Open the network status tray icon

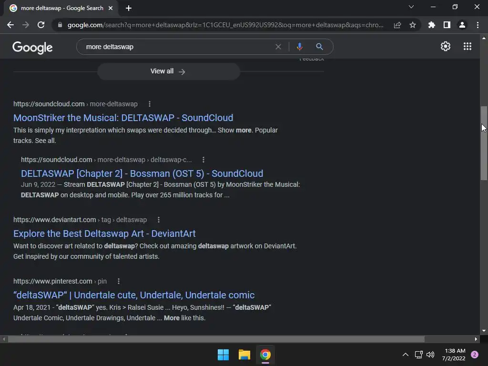click(418, 355)
